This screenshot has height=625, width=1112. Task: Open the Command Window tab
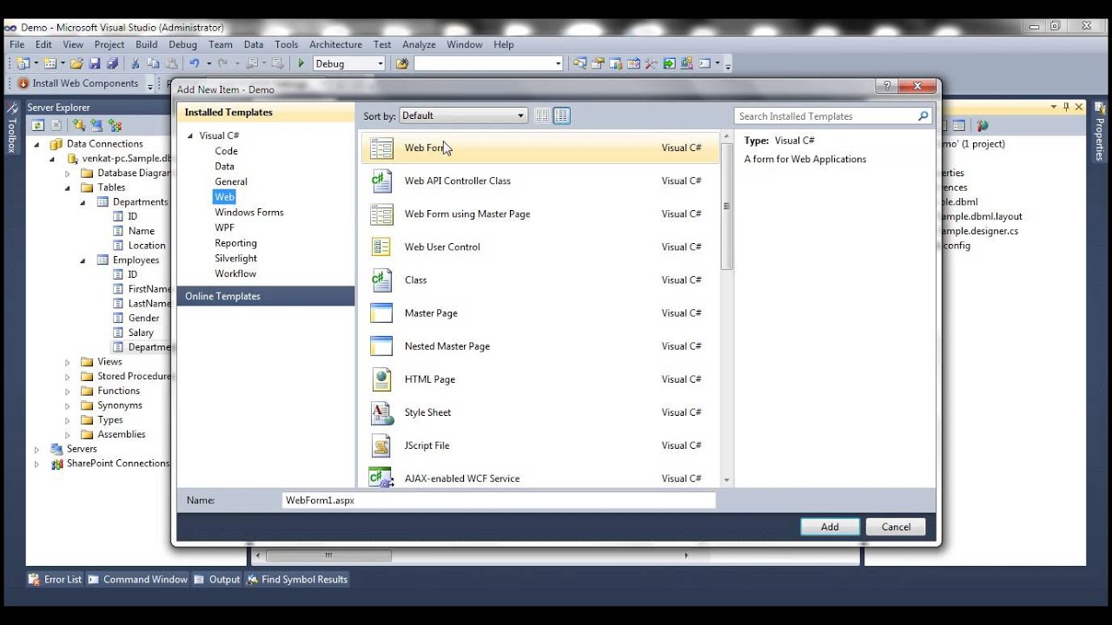click(x=138, y=579)
